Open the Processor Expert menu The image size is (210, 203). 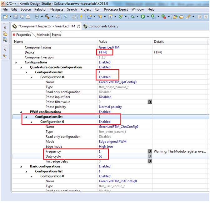(x=116, y=10)
